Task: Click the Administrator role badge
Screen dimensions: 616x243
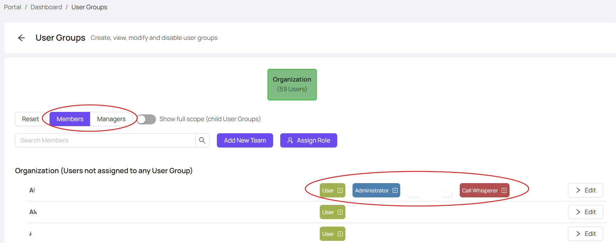Action: (x=376, y=190)
